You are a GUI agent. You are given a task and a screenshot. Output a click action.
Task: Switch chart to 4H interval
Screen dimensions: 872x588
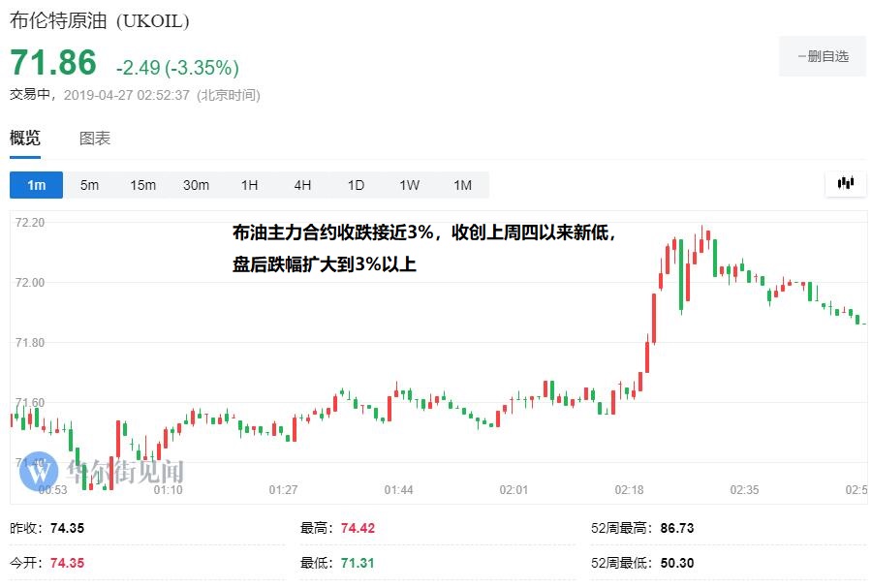(302, 185)
